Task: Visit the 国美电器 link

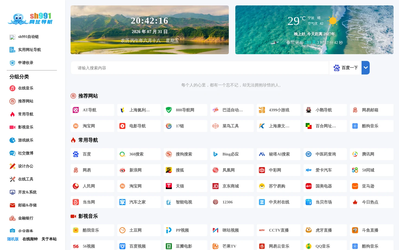Action: pos(325,186)
